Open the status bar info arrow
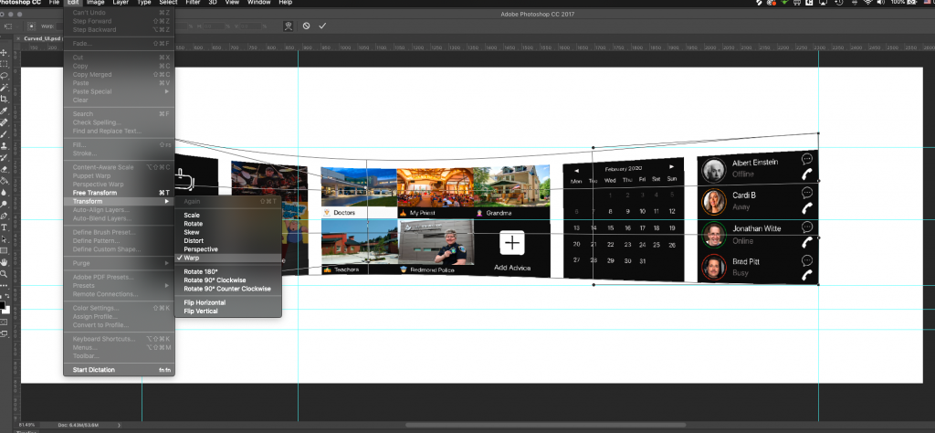This screenshot has height=433, width=935. click(x=120, y=426)
